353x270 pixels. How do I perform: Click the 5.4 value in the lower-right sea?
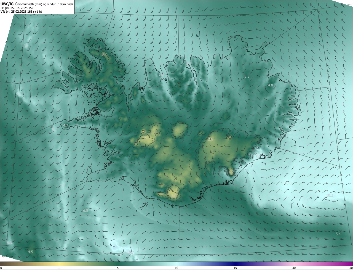pos(338,234)
